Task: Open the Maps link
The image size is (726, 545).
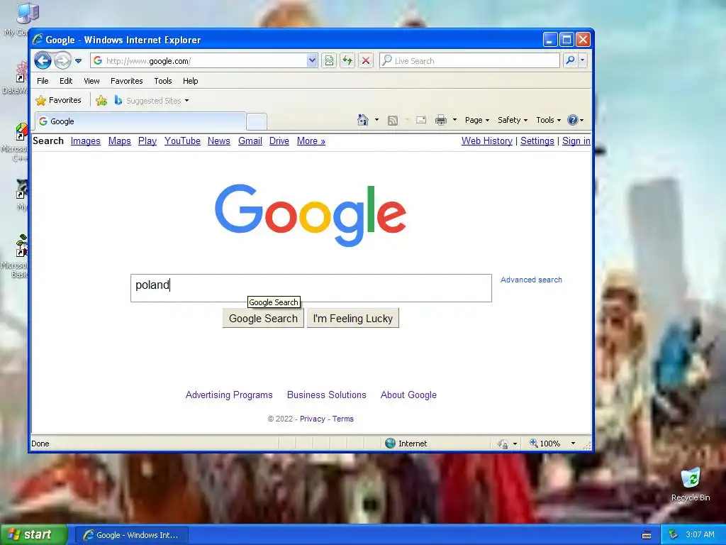Action: [119, 141]
